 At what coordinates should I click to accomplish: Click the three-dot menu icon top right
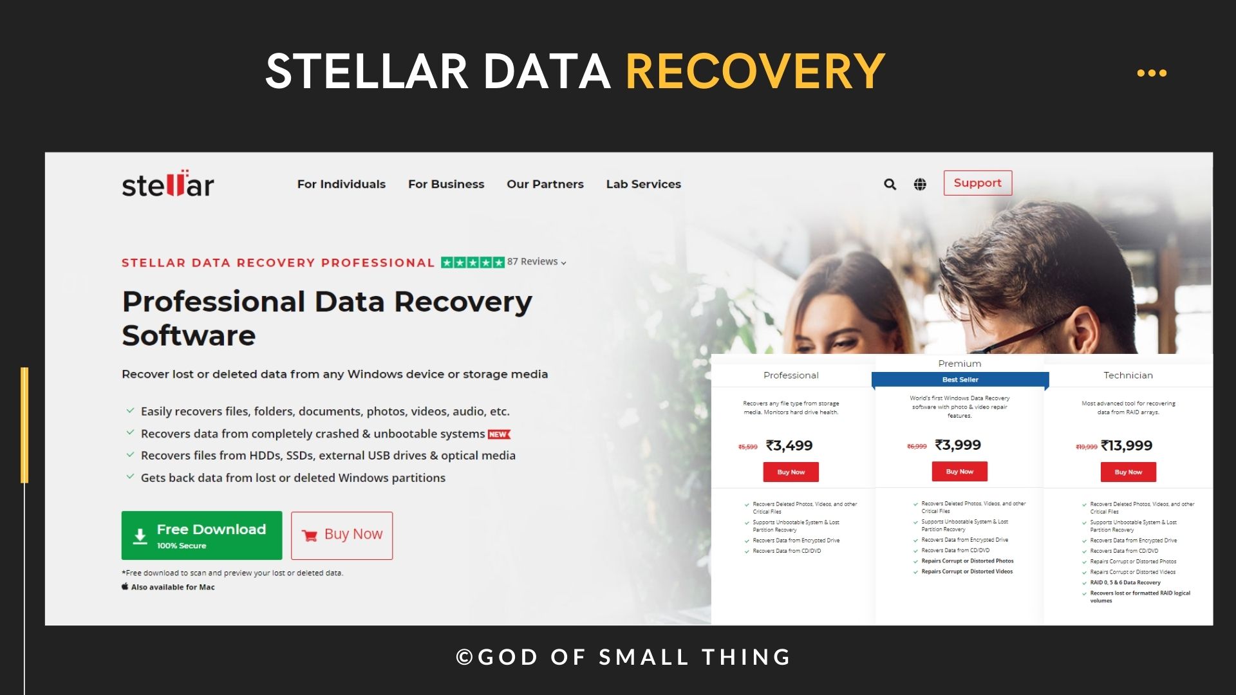1152,73
